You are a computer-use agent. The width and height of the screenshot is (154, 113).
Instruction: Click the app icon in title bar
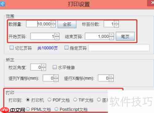coord(2,4)
